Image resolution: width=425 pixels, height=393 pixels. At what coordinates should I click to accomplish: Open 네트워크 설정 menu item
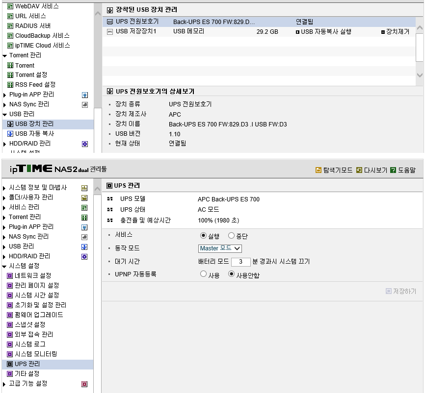click(33, 275)
